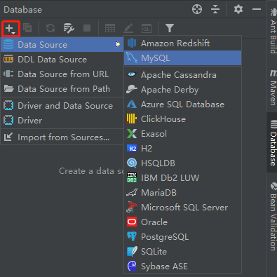Select Apache Cassandra data source
The width and height of the screenshot is (277, 277).
[x=182, y=75]
